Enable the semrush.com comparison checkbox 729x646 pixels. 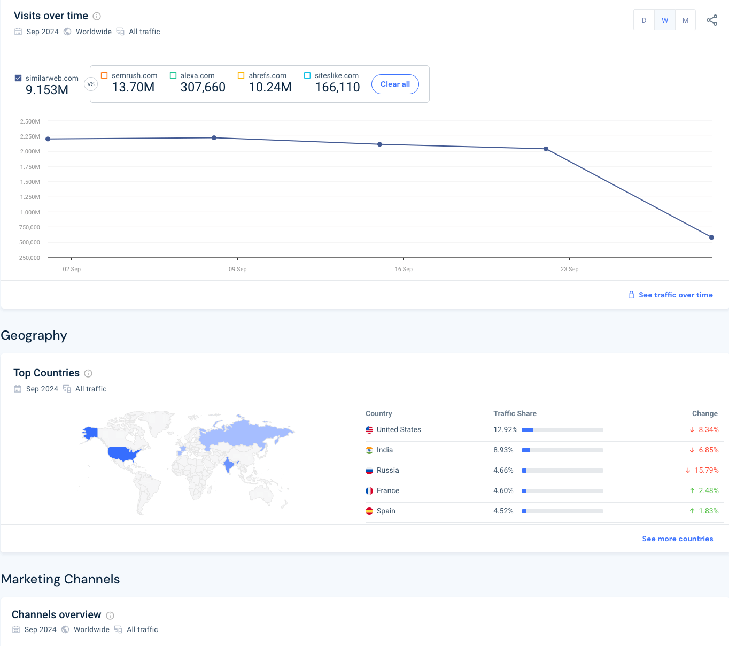[x=104, y=75]
